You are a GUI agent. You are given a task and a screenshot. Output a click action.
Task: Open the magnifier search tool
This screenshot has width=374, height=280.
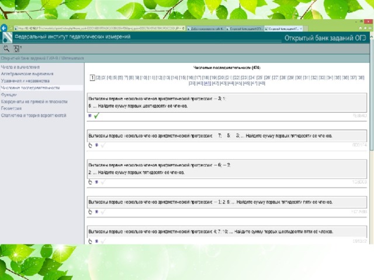(x=6, y=48)
